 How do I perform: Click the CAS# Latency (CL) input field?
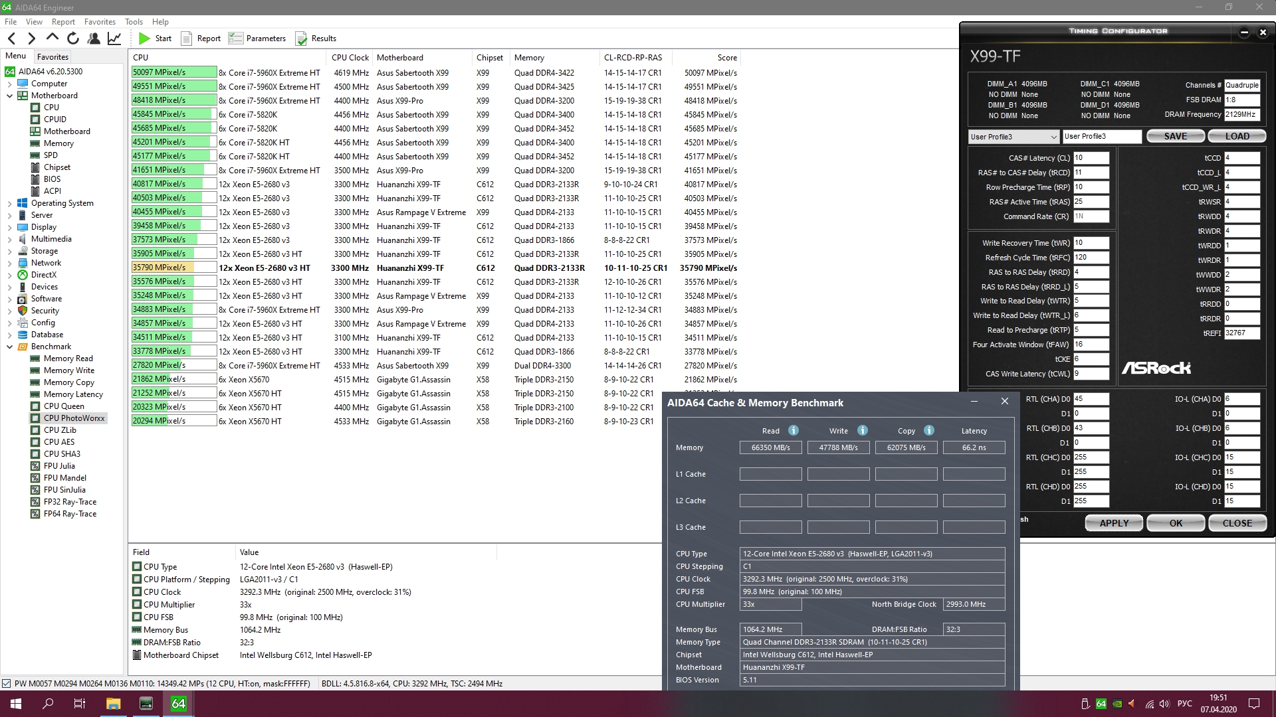(1091, 158)
